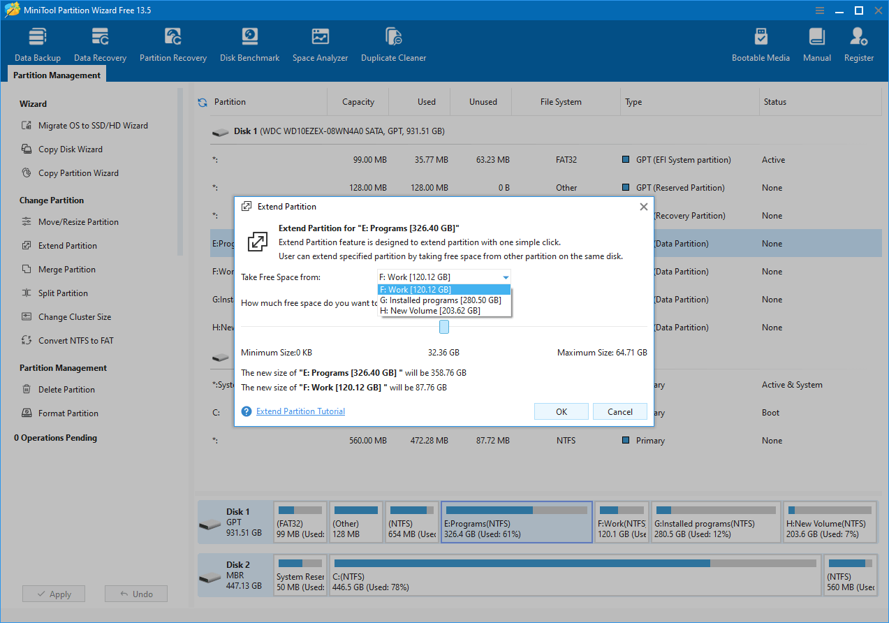Image resolution: width=889 pixels, height=623 pixels.
Task: Open Disk Benchmark
Action: coord(249,45)
